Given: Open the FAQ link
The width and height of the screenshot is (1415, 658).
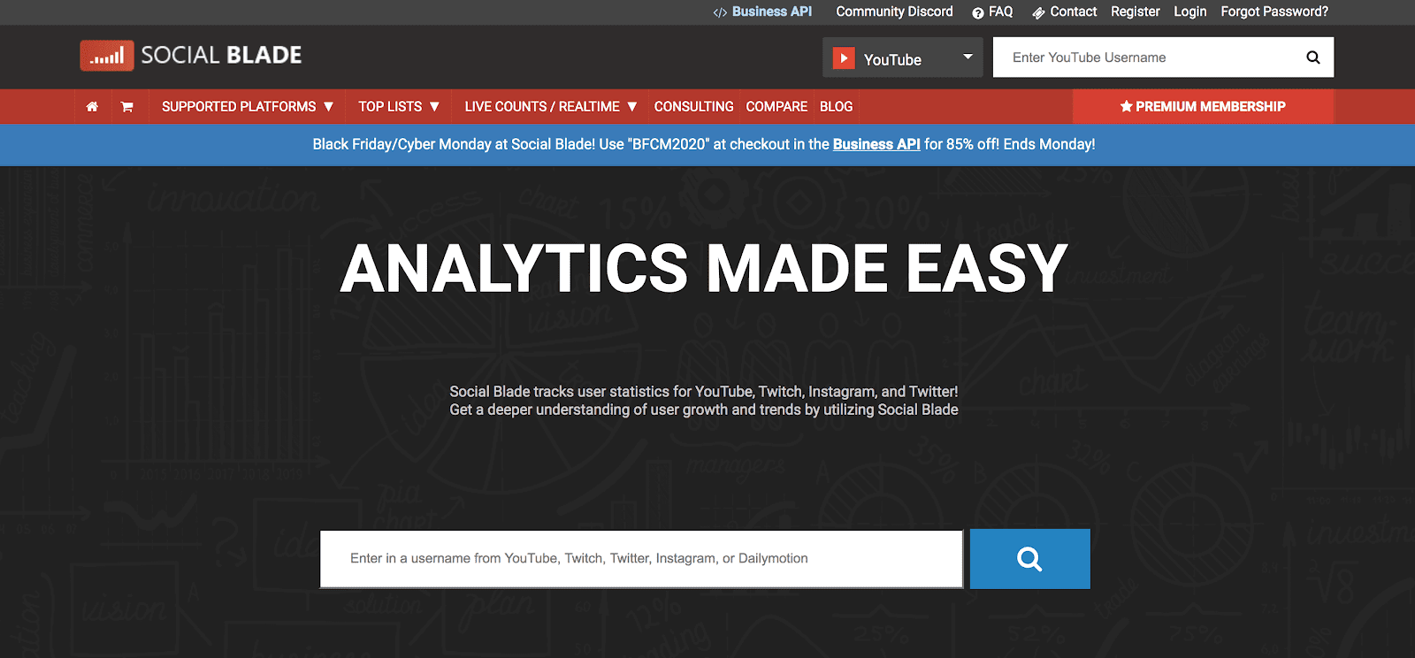Looking at the screenshot, I should pyautogui.click(x=992, y=11).
